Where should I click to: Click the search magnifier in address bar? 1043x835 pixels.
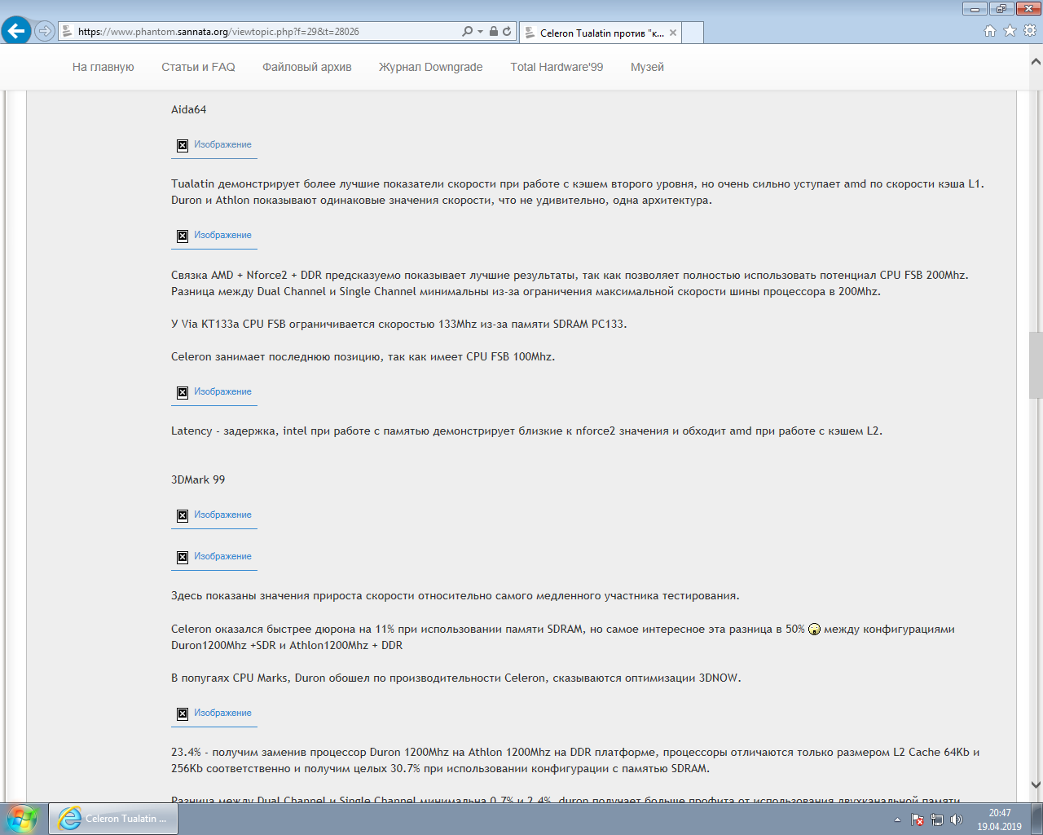coord(467,32)
